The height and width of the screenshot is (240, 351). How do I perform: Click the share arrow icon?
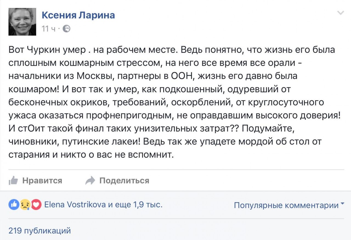pyautogui.click(x=90, y=180)
